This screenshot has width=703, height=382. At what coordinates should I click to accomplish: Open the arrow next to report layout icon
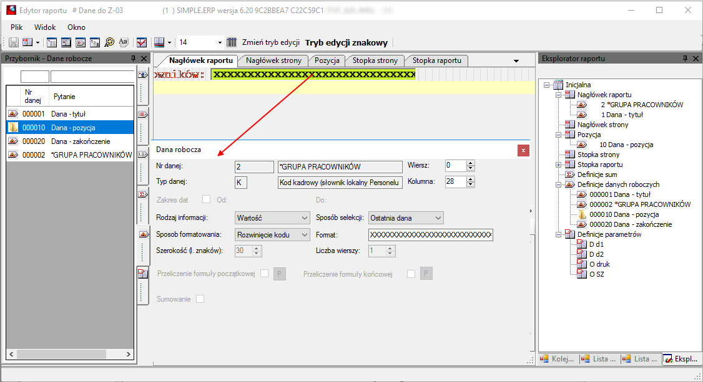(37, 42)
